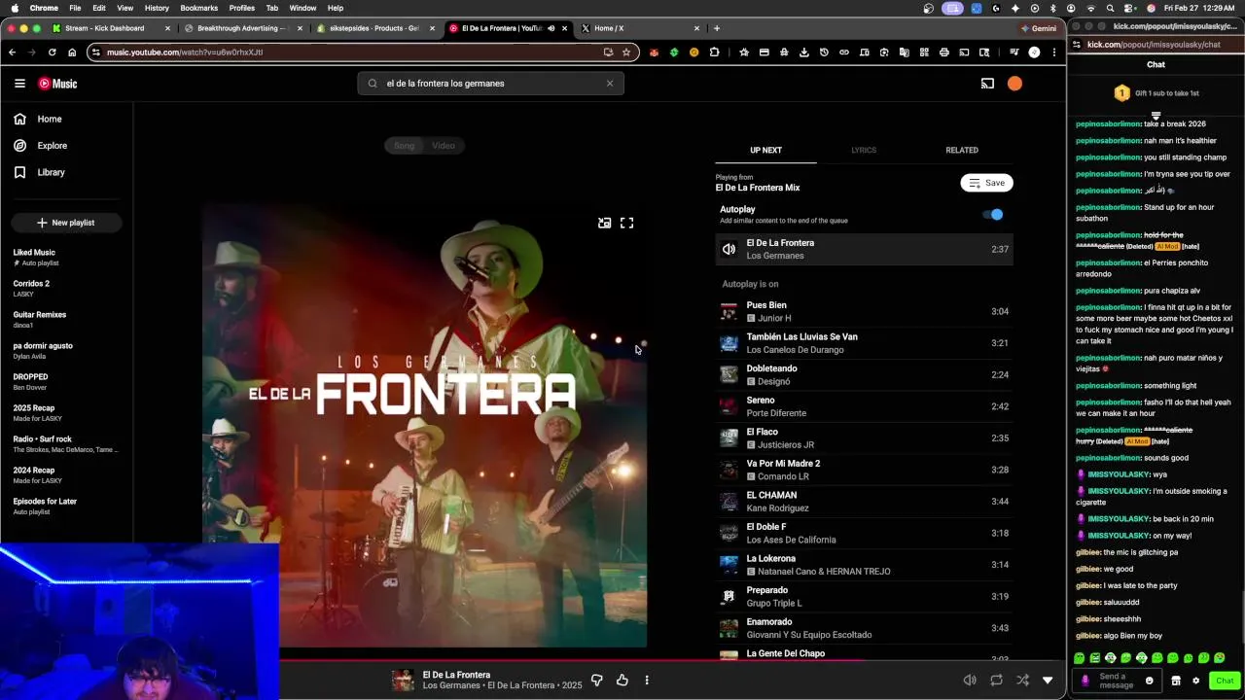Switch the player to Song mode
This screenshot has width=1245, height=700.
point(405,146)
